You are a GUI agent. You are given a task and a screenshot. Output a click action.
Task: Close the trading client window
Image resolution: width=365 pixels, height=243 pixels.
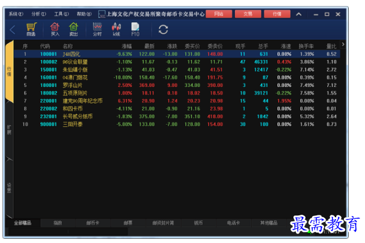(338, 14)
